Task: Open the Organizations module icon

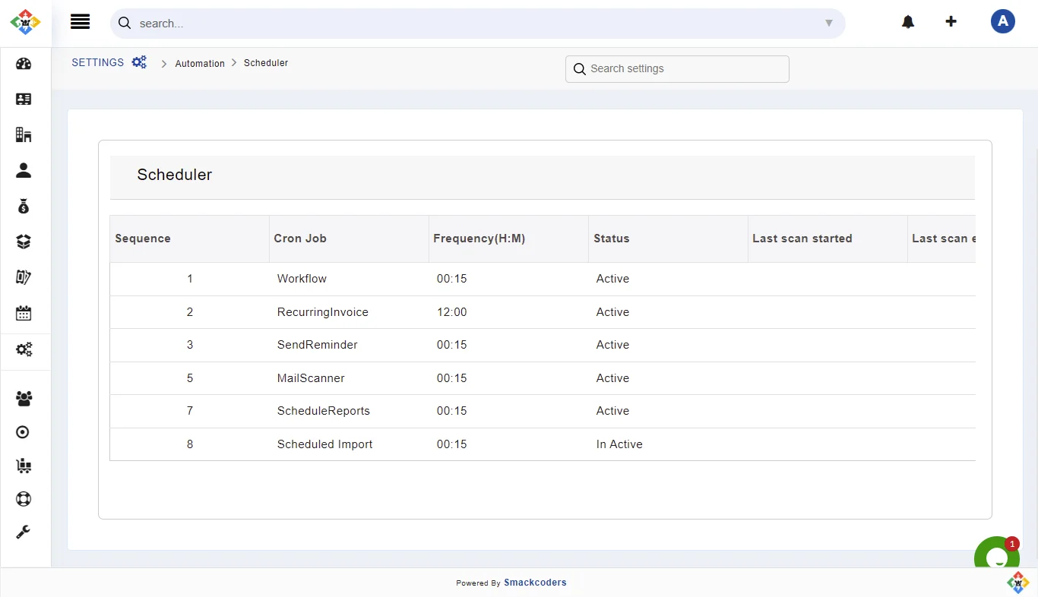Action: (23, 134)
